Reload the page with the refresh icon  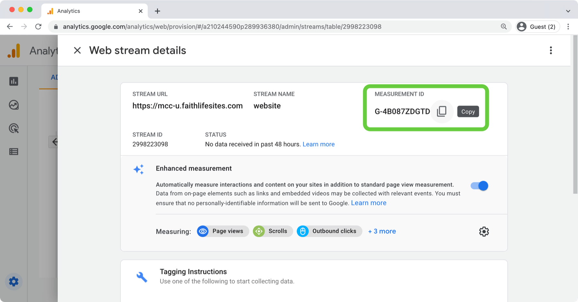tap(38, 27)
